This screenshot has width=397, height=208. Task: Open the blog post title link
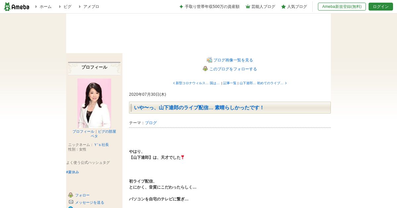click(x=199, y=108)
